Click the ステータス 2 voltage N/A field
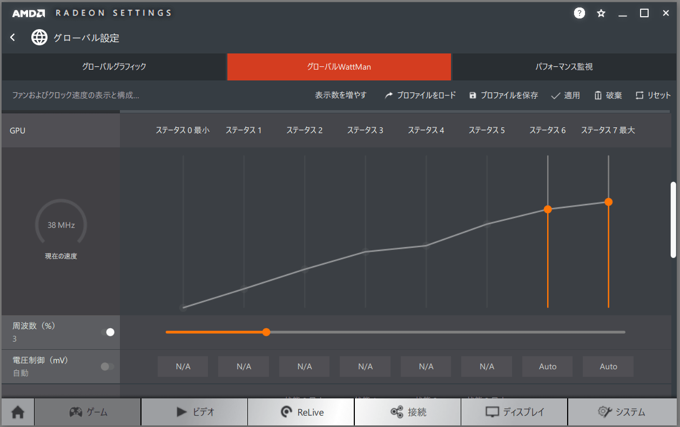Screen dimensions: 680x427 (x=305, y=367)
